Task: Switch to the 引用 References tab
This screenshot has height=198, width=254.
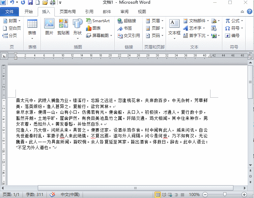Action: point(89,12)
